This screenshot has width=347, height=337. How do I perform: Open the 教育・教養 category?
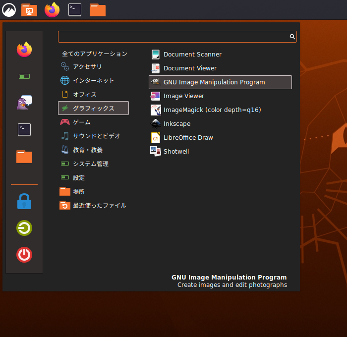tap(93, 150)
